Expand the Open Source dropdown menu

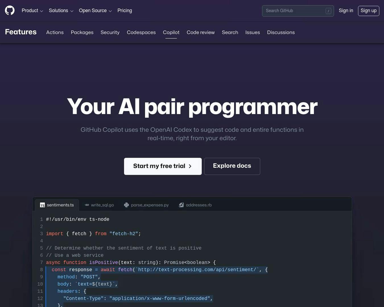tap(95, 11)
